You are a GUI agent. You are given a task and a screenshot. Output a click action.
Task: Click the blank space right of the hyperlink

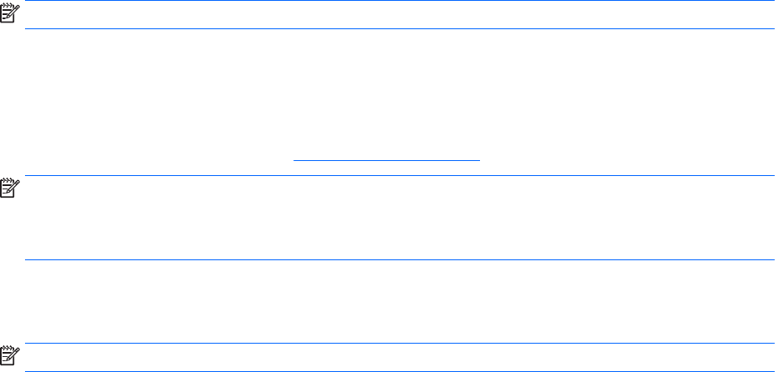[x=625, y=156]
